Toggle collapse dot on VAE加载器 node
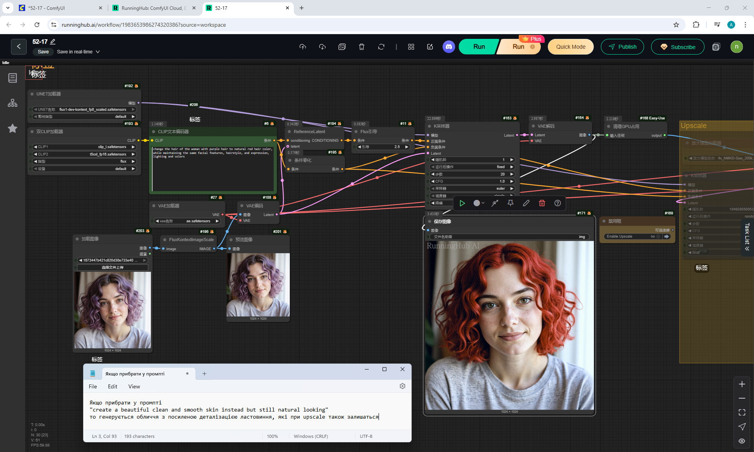 tap(154, 206)
